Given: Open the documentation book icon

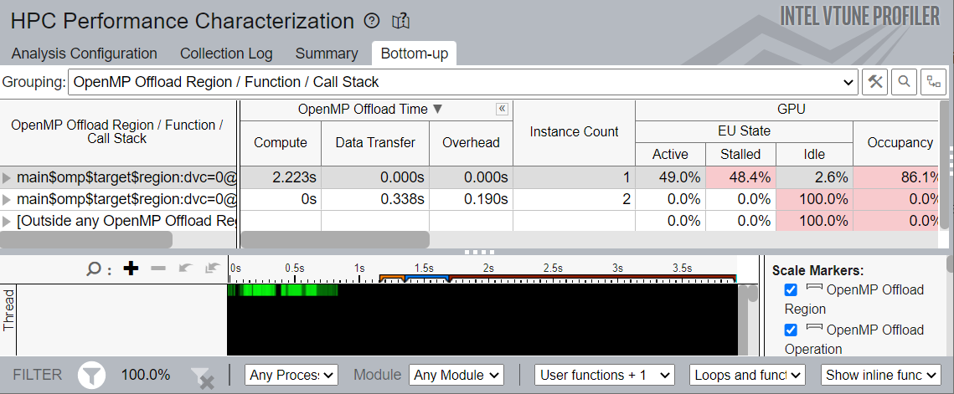Looking at the screenshot, I should click(x=401, y=21).
